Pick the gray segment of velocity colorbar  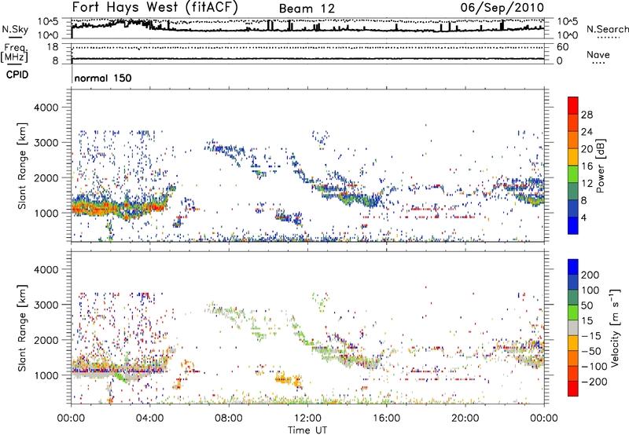(573, 328)
